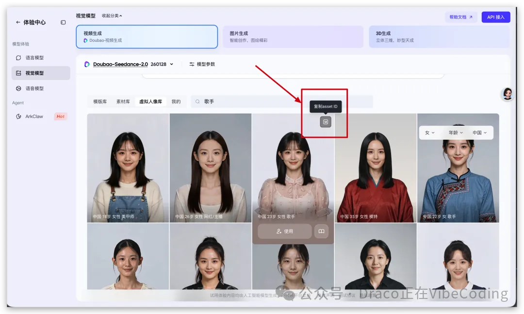Viewport: 524px width, 314px height.
Task: Click the 智能创作，图绘精彩 subtitle
Action: (x=248, y=40)
